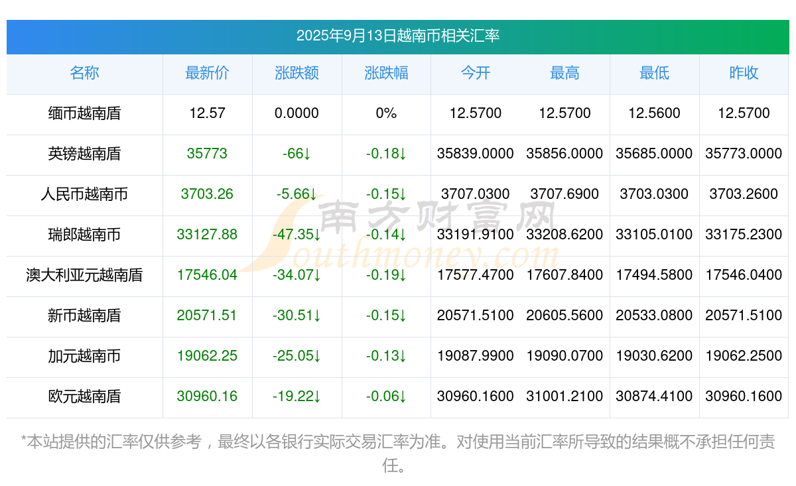Click latest price 20571.51
This screenshot has width=796, height=486.
coord(207,316)
